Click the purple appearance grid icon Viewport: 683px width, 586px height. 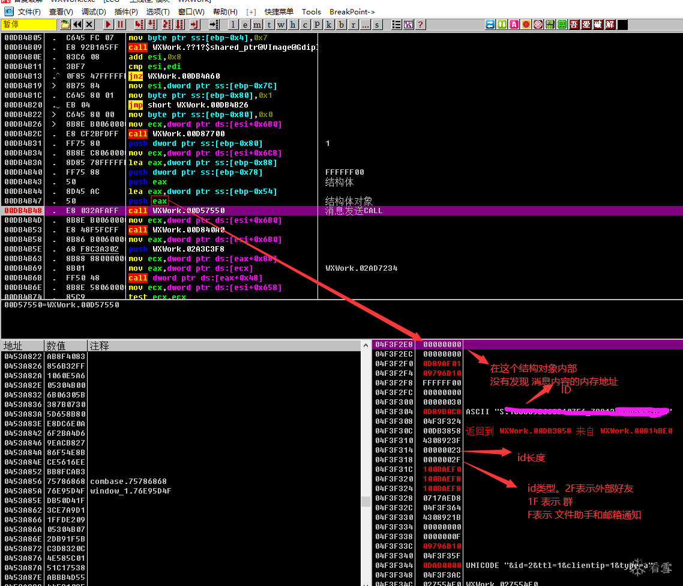click(408, 25)
